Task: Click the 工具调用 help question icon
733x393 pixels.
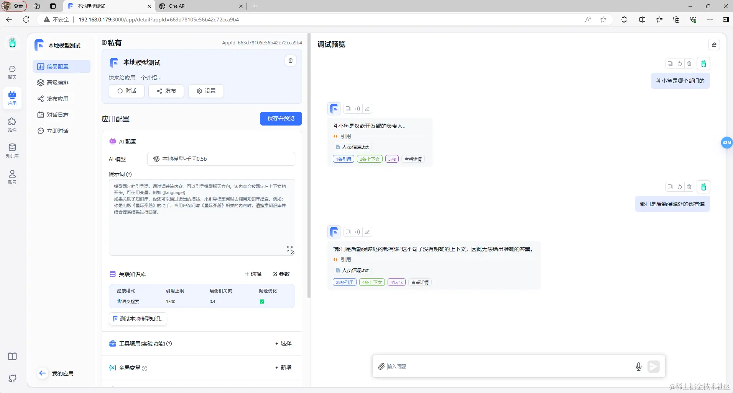Action: pyautogui.click(x=169, y=344)
